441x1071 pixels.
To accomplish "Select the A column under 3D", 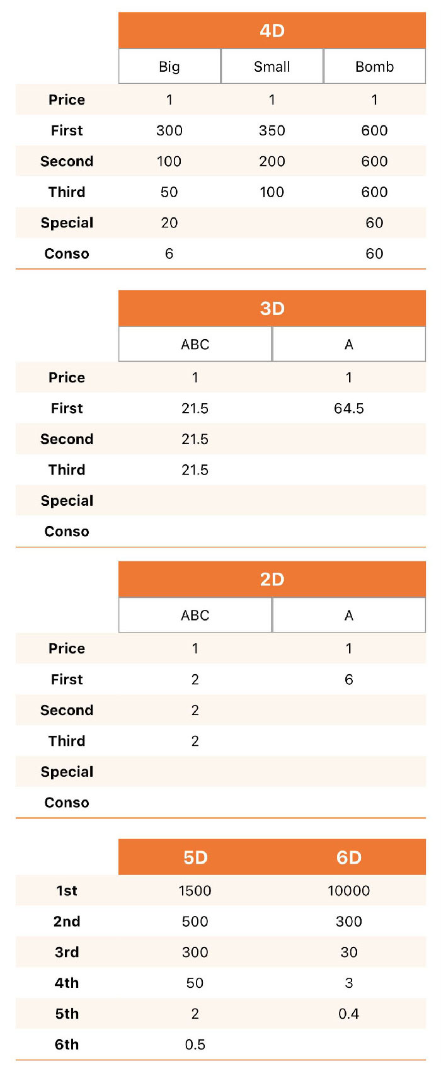I will coord(349,344).
